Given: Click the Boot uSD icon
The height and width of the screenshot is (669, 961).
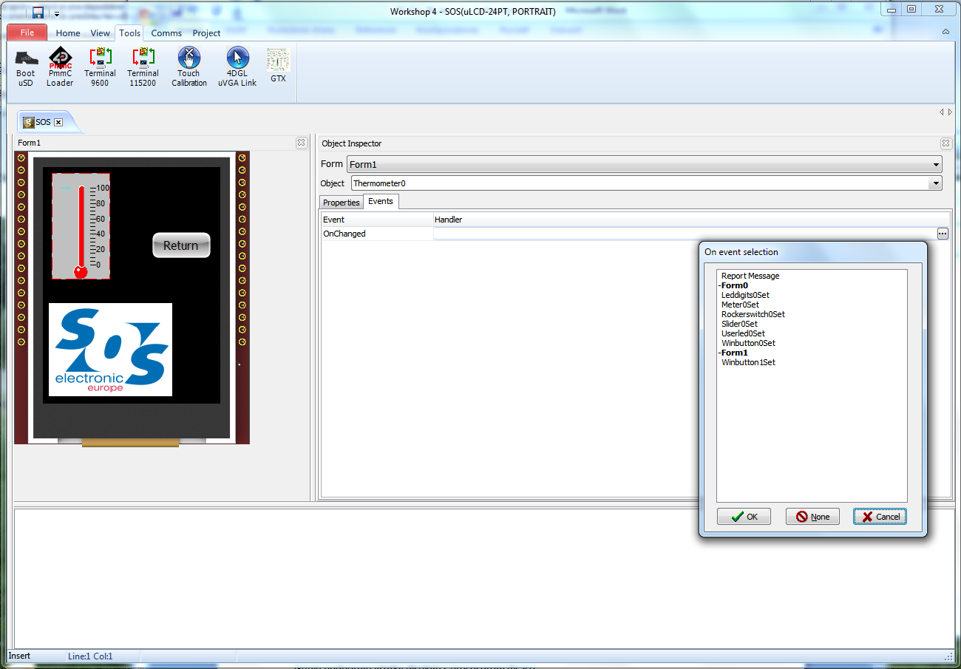Looking at the screenshot, I should coord(26,67).
